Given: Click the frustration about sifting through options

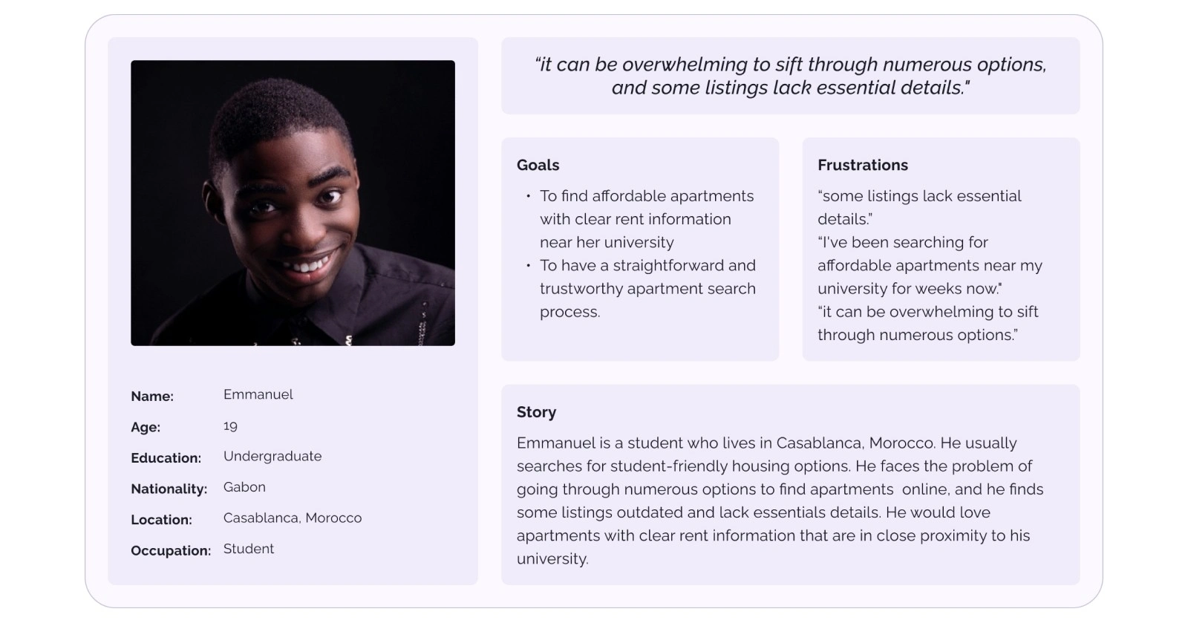Looking at the screenshot, I should pos(927,323).
